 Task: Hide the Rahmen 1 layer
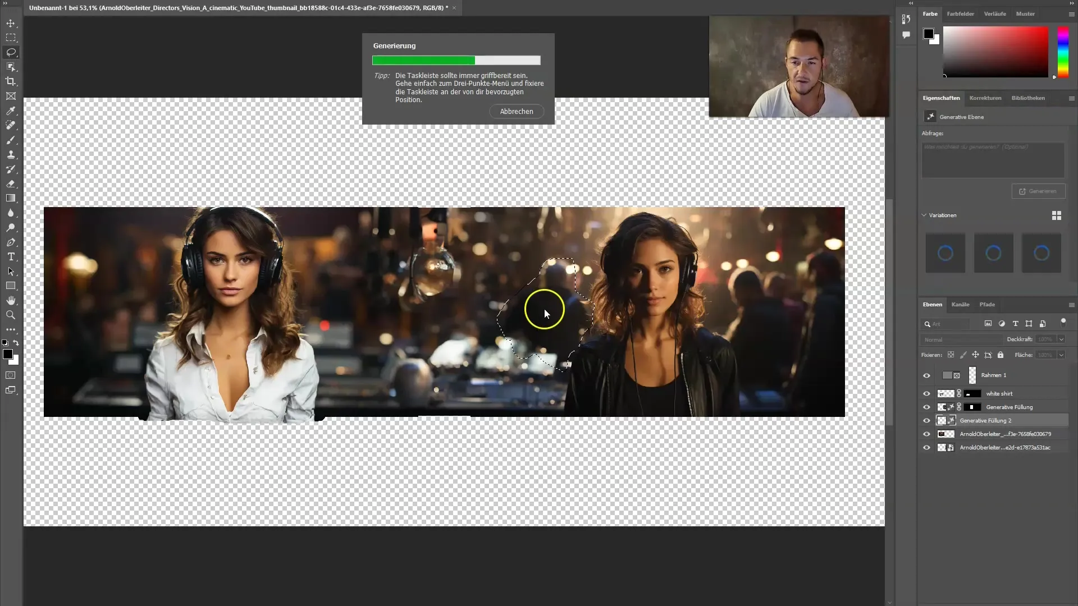point(927,375)
